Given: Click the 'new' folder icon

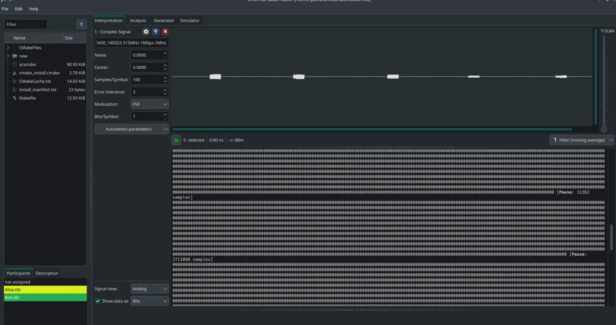Looking at the screenshot, I should (15, 56).
